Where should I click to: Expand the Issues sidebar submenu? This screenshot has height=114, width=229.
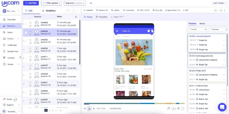18,64
